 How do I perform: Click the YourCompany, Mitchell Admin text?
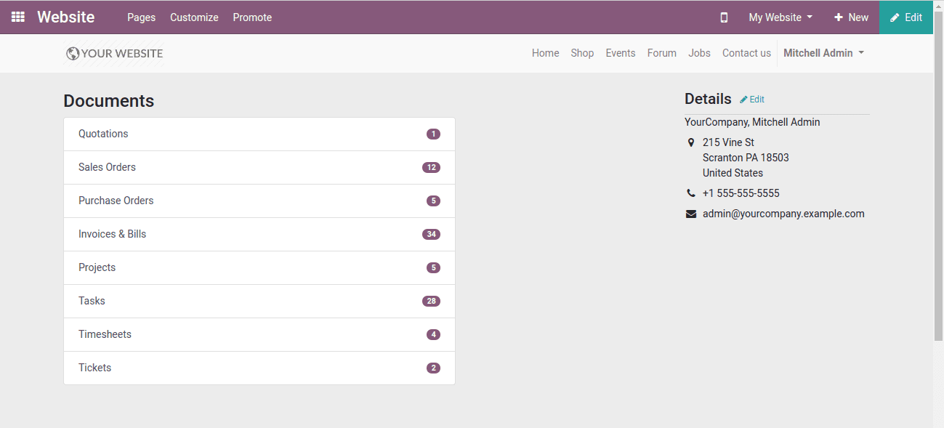click(x=752, y=122)
